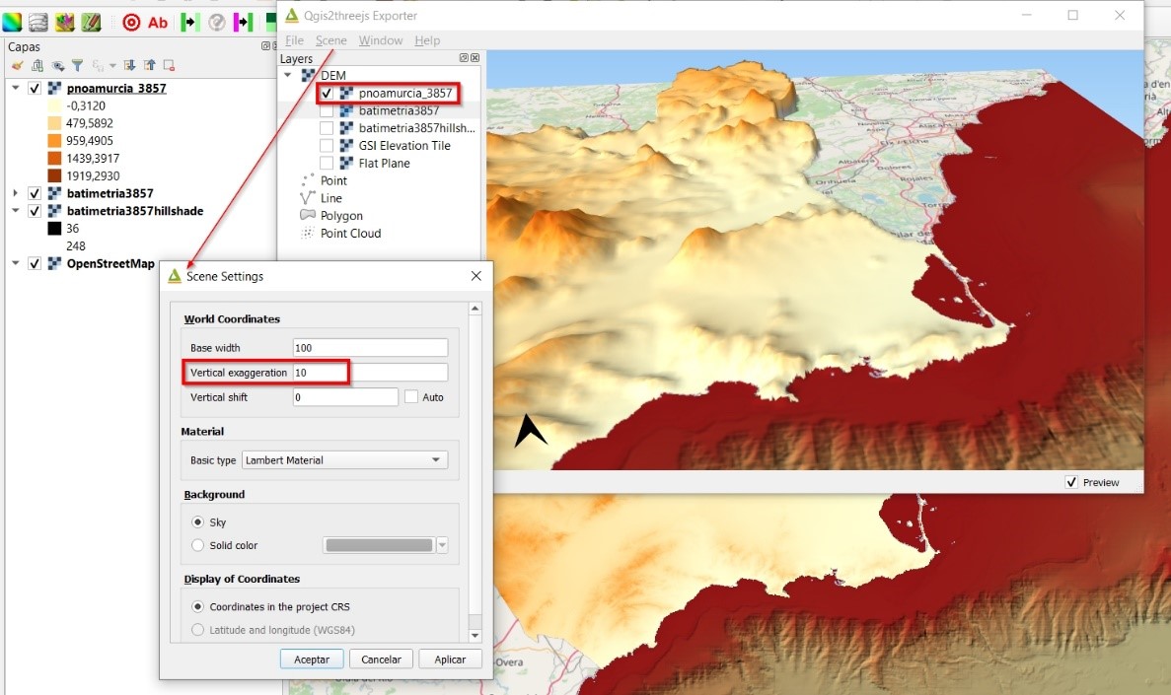Click the filter legend funnel icon
The image size is (1171, 695).
78,66
